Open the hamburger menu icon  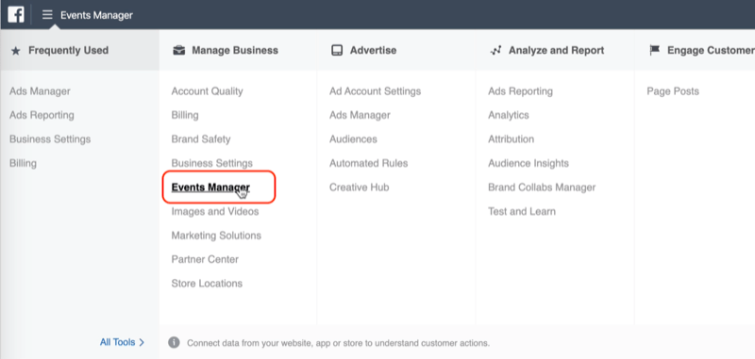[47, 15]
